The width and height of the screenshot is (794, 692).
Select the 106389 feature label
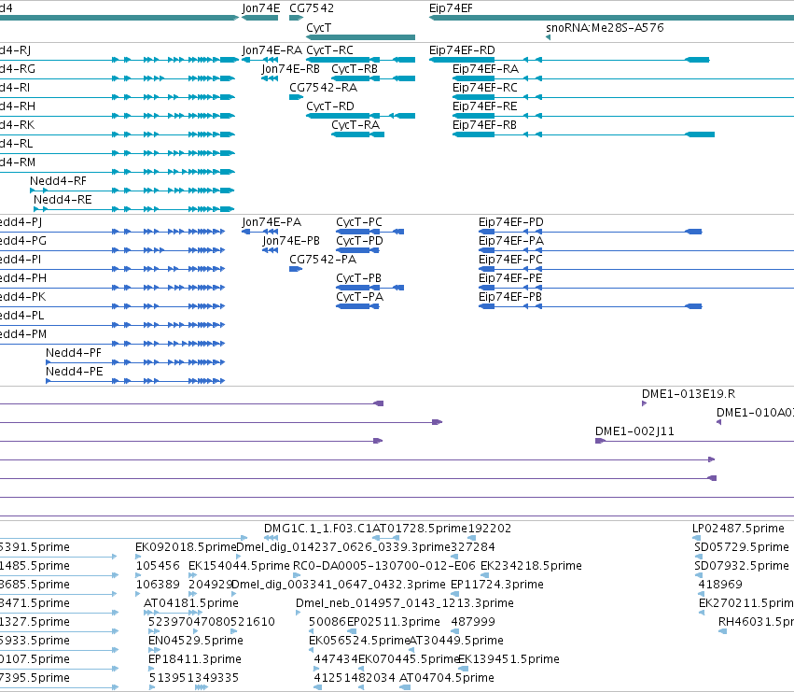pos(158,585)
